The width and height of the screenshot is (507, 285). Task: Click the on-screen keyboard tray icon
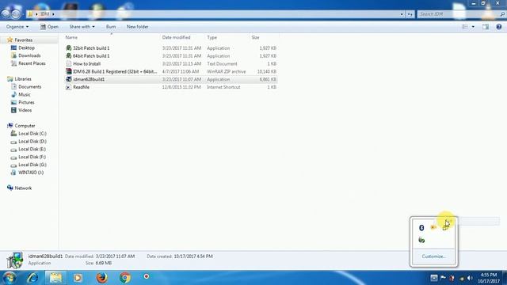(434, 278)
